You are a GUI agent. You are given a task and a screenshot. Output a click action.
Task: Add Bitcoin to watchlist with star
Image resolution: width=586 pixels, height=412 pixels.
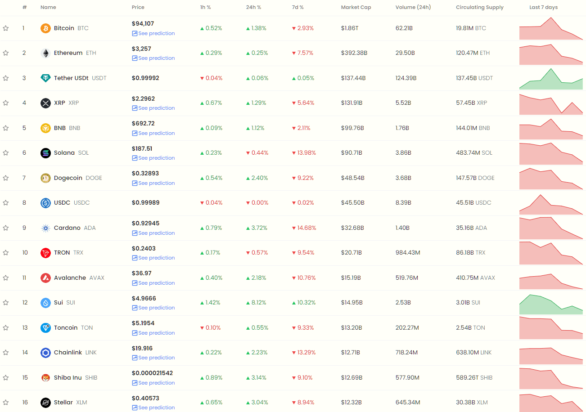pos(6,28)
